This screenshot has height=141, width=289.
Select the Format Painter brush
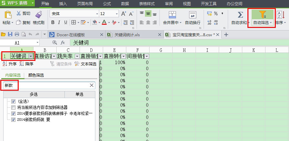[39, 14]
